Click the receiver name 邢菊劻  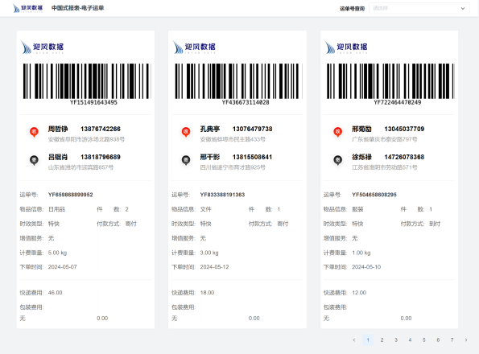[x=361, y=129]
